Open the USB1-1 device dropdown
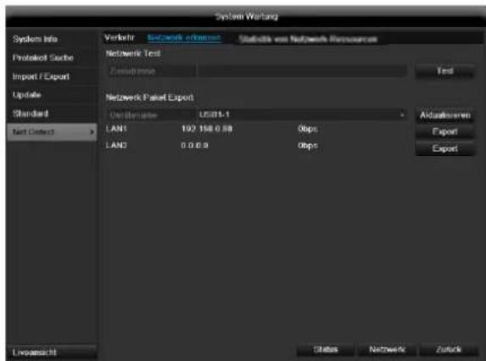Image resolution: width=486 pixels, height=361 pixels. 303,115
